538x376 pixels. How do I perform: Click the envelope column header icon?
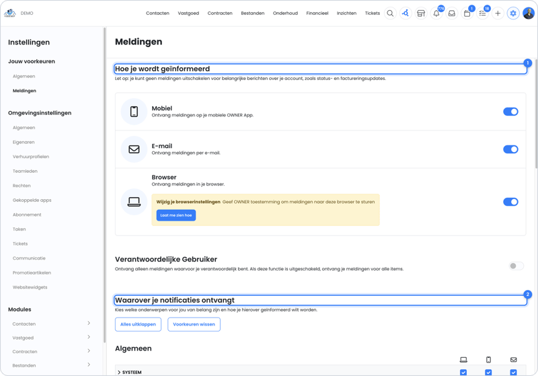click(x=513, y=360)
